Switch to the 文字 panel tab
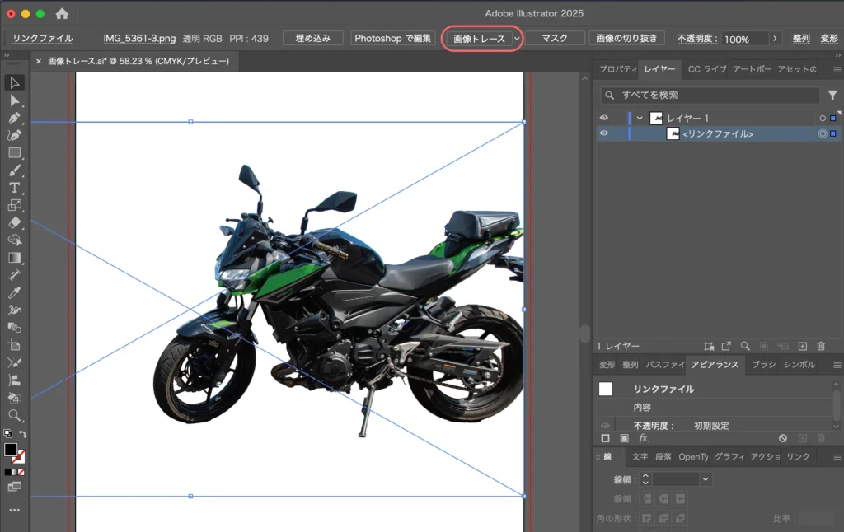The width and height of the screenshot is (844, 532). [x=640, y=457]
